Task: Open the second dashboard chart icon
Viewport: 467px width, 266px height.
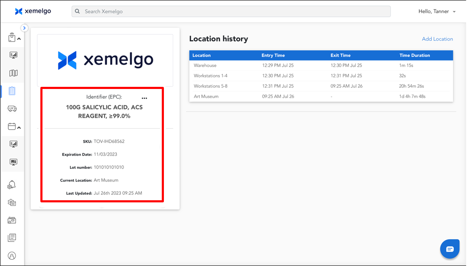Action: (14, 144)
